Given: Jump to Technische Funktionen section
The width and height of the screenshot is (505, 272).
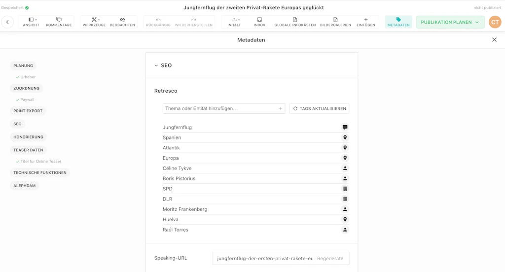Looking at the screenshot, I should tap(40, 172).
